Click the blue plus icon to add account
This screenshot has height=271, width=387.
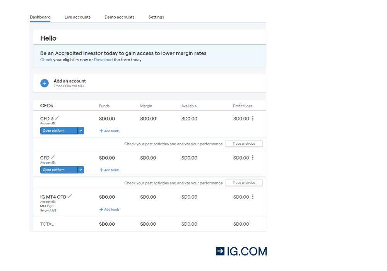click(x=45, y=83)
